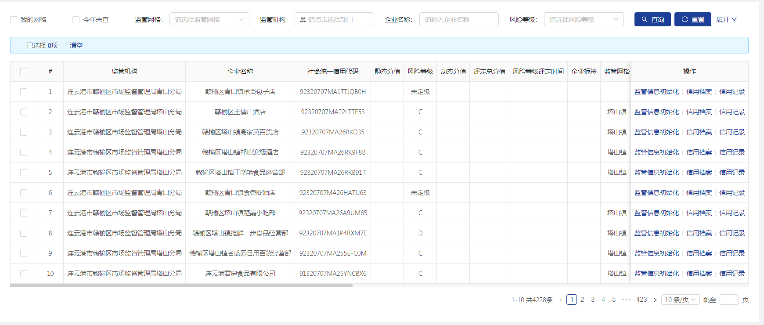The height and width of the screenshot is (325, 764).
Task: Click 清空 to clear selection
Action: (x=76, y=45)
